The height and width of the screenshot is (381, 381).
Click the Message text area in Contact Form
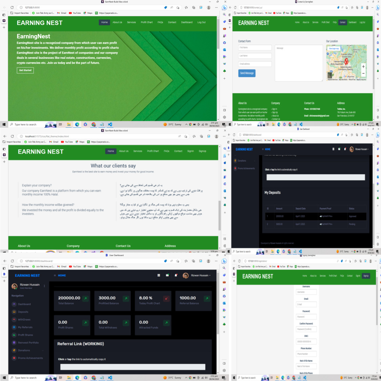tap(298, 63)
